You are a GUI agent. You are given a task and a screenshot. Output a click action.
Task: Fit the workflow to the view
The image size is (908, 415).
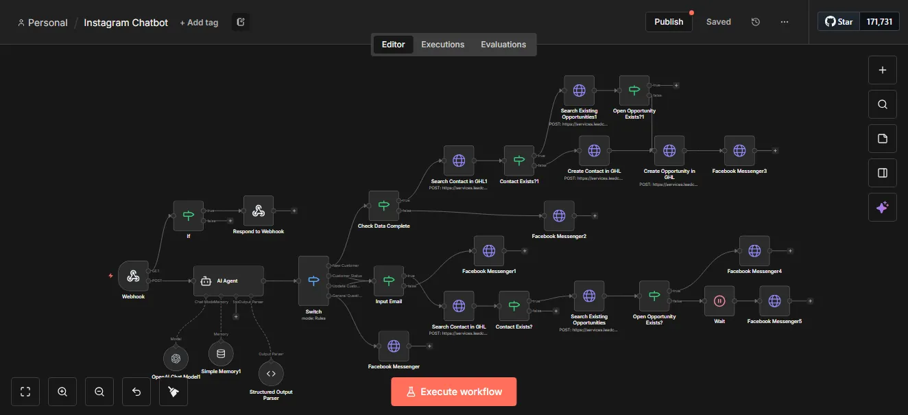click(x=25, y=392)
